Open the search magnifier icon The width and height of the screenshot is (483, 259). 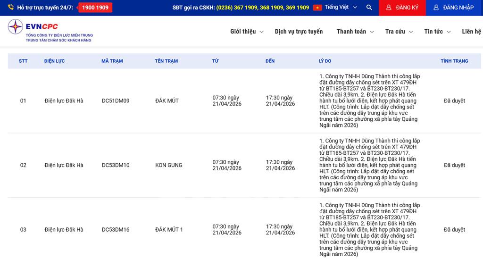pyautogui.click(x=369, y=8)
